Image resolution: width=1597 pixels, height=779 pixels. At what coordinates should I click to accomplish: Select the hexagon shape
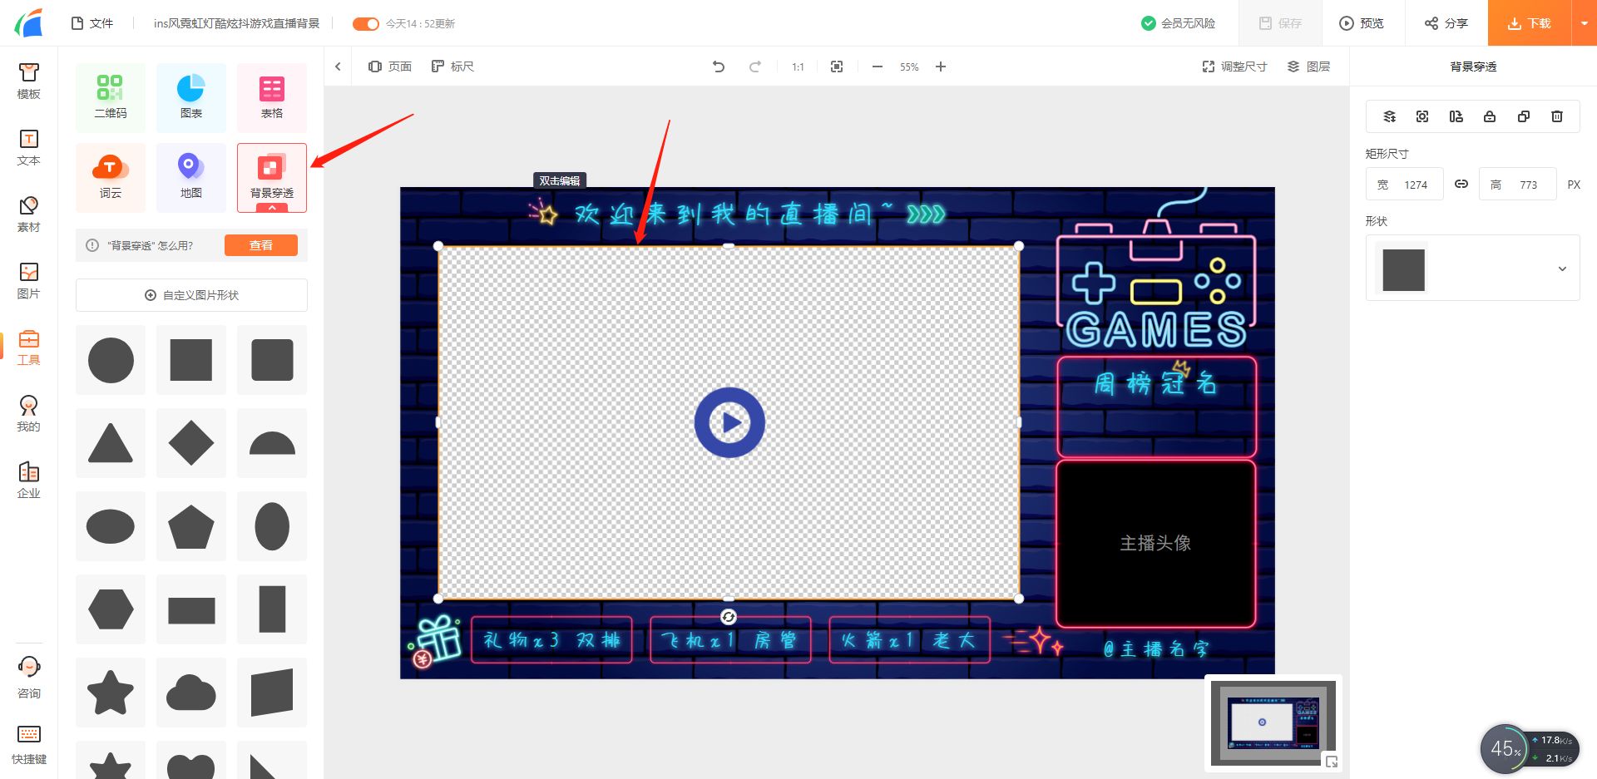pos(111,609)
